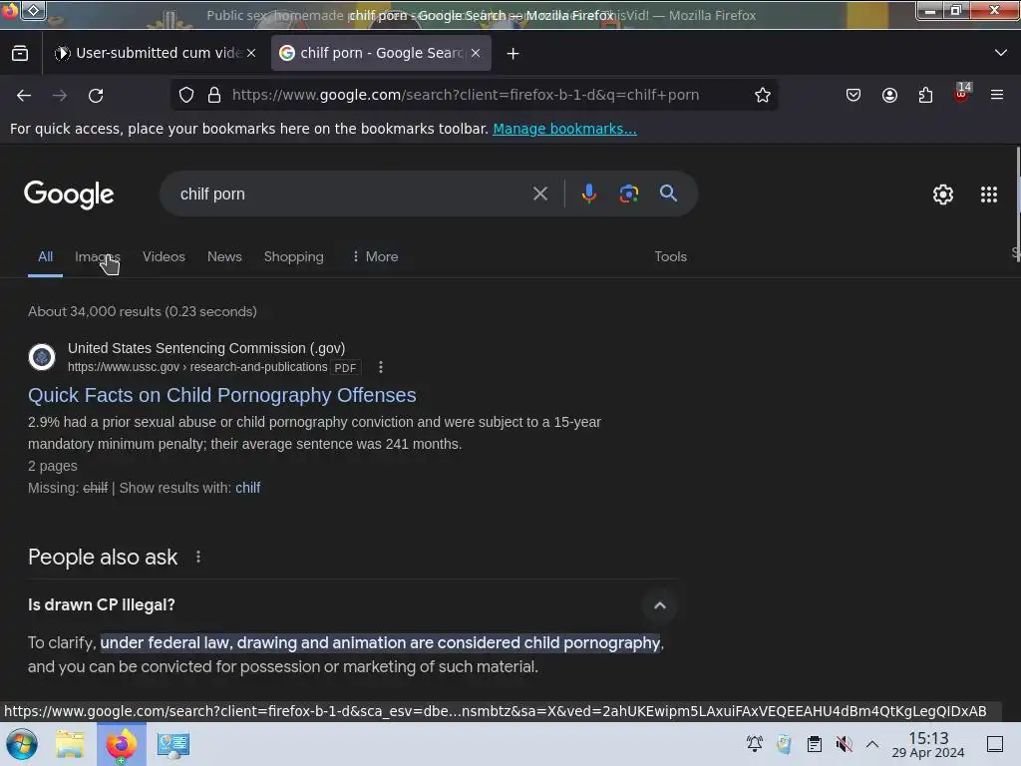Expand hidden system tray icons arrow
The height and width of the screenshot is (766, 1021).
(872, 744)
